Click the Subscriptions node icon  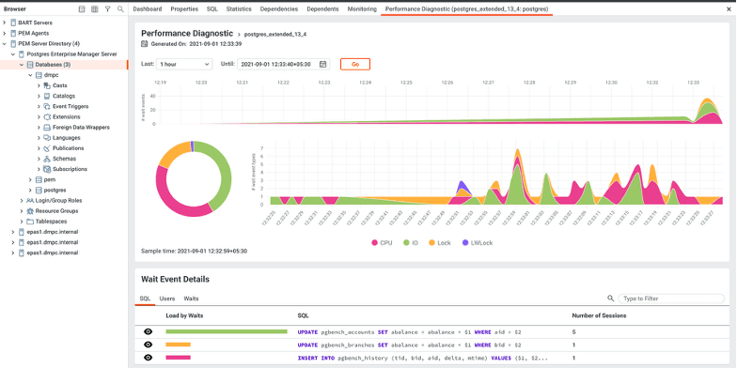pyautogui.click(x=47, y=169)
